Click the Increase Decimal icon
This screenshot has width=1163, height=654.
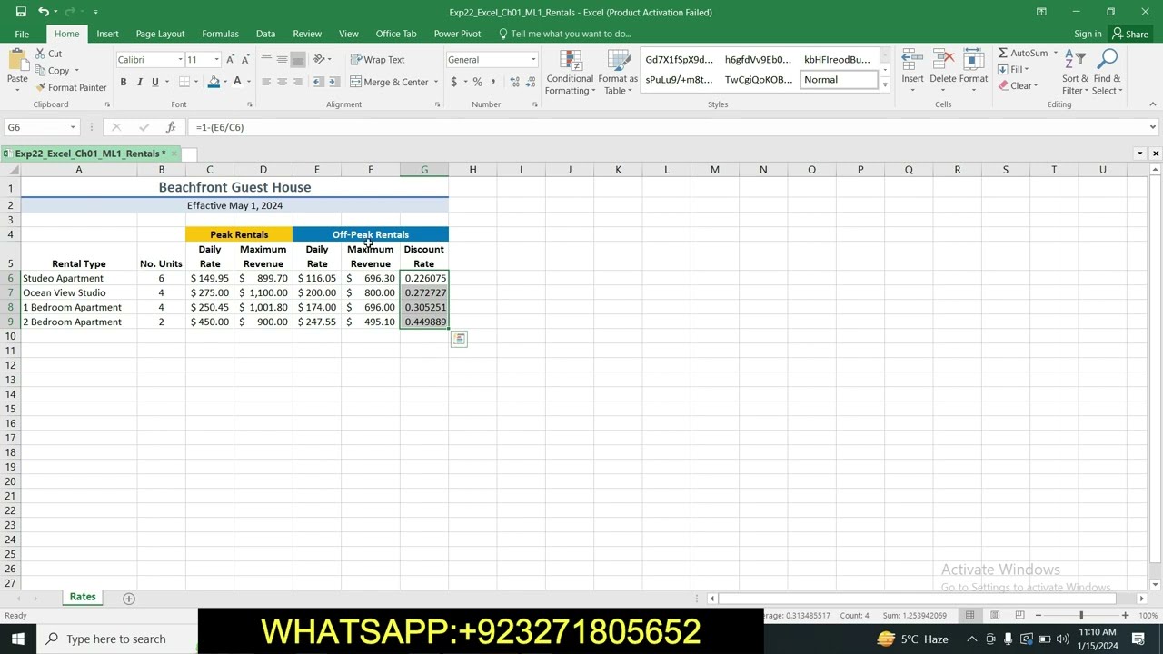[513, 82]
